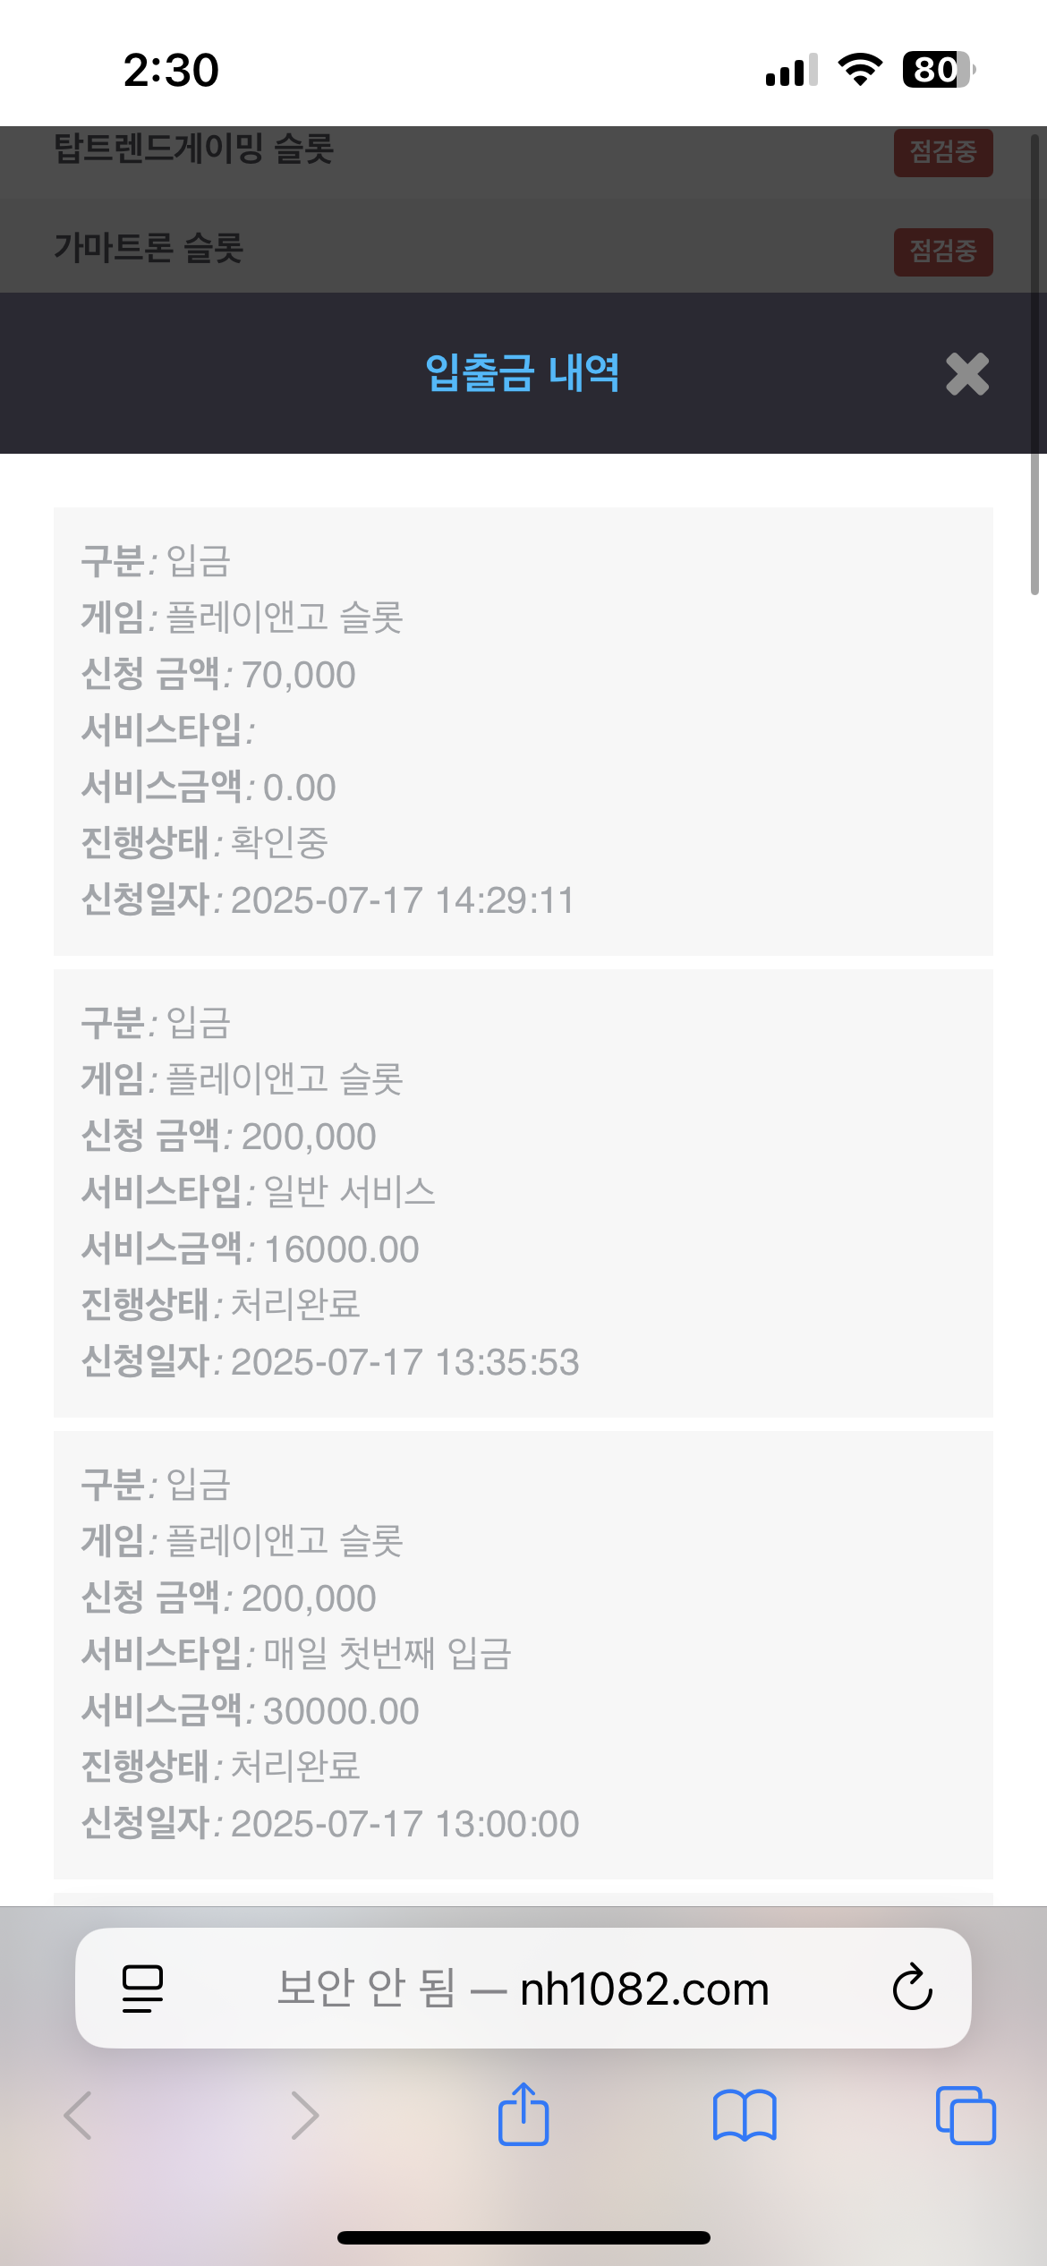Tap the Safari share icon
Screen dimensions: 1047x2266
point(523,2115)
